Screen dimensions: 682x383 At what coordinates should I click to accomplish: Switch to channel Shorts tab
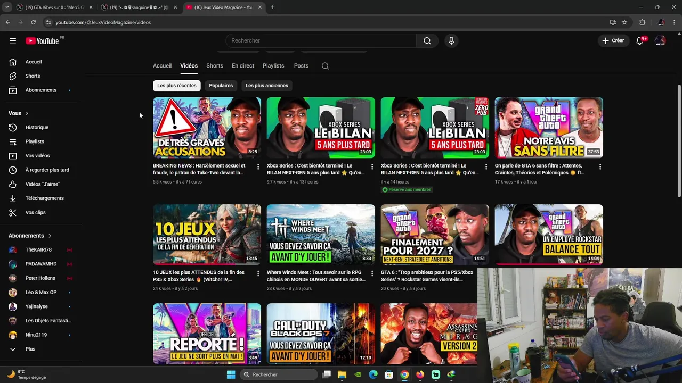pos(215,66)
